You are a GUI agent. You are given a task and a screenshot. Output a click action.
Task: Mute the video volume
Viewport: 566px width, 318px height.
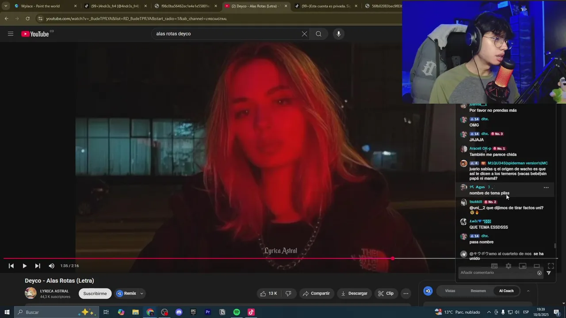[51, 266]
